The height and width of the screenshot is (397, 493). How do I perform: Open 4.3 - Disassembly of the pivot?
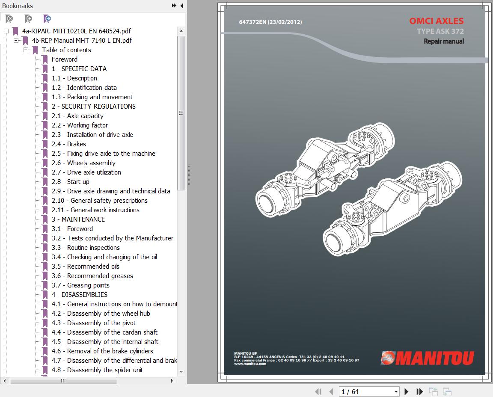(x=94, y=323)
